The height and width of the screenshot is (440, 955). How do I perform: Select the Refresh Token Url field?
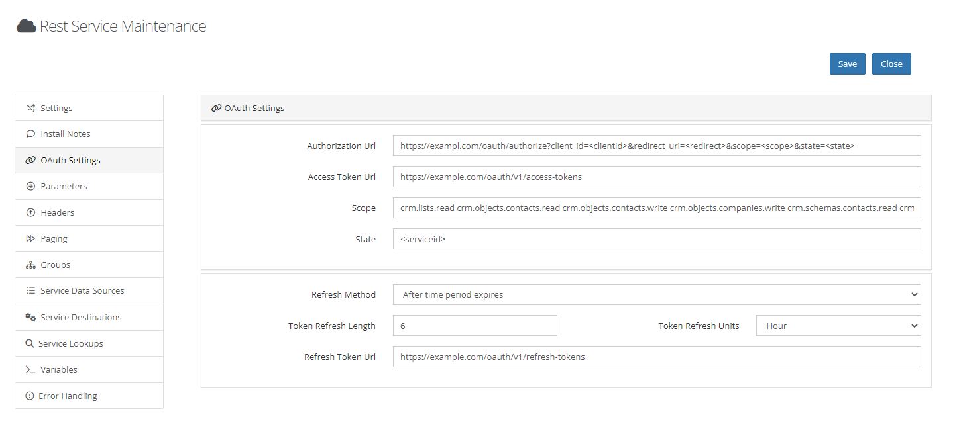(656, 357)
